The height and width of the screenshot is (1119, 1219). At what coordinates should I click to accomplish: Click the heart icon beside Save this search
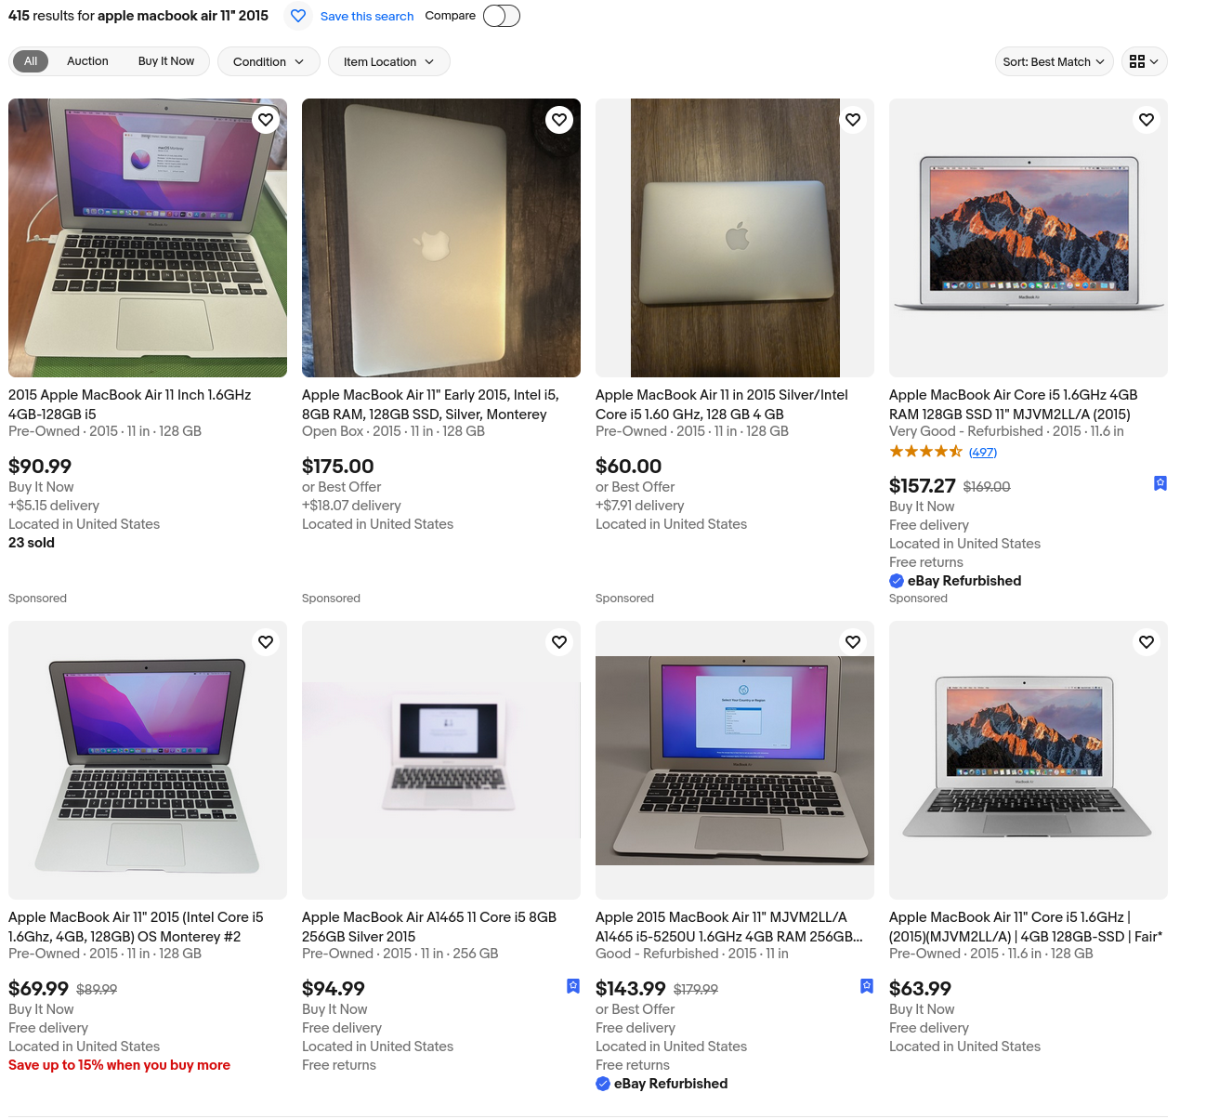point(298,16)
